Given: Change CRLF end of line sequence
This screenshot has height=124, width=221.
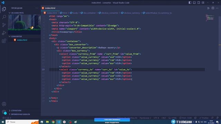Looking at the screenshot, I should click(163, 118).
